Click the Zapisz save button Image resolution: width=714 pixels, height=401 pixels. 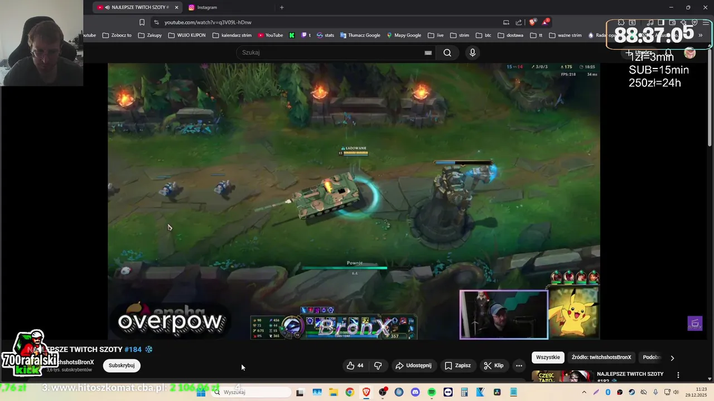click(457, 365)
